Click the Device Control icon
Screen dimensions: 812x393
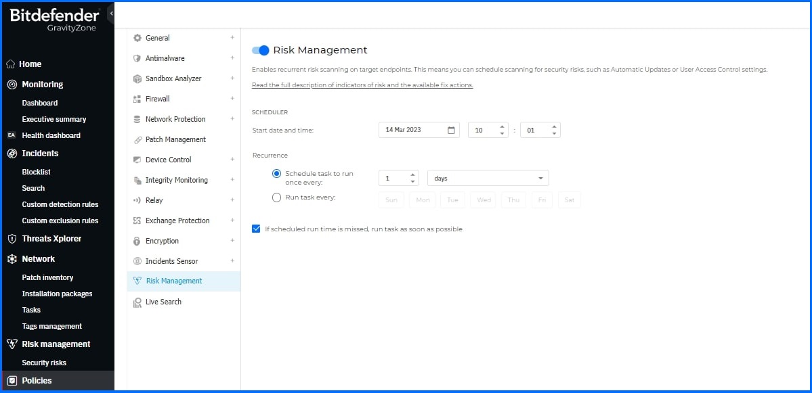(137, 160)
